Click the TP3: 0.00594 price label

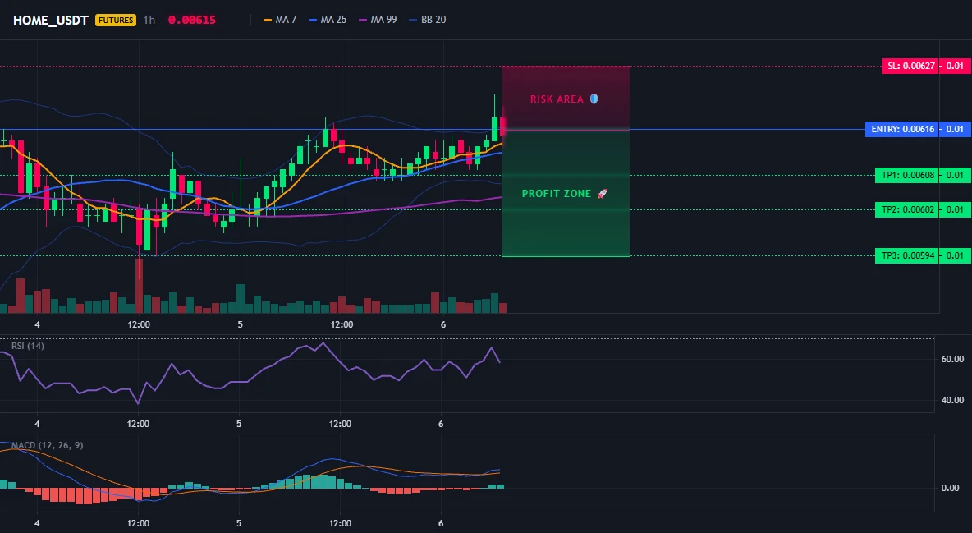click(x=907, y=255)
